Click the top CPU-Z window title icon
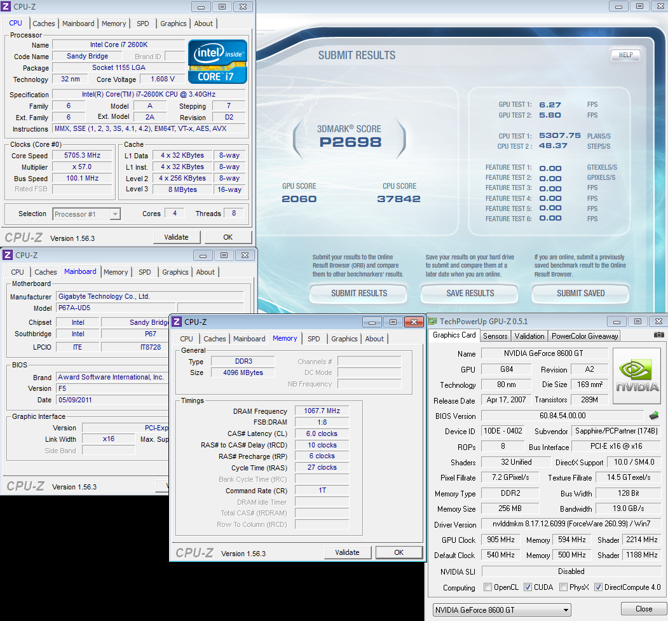The width and height of the screenshot is (668, 621). tap(6, 6)
